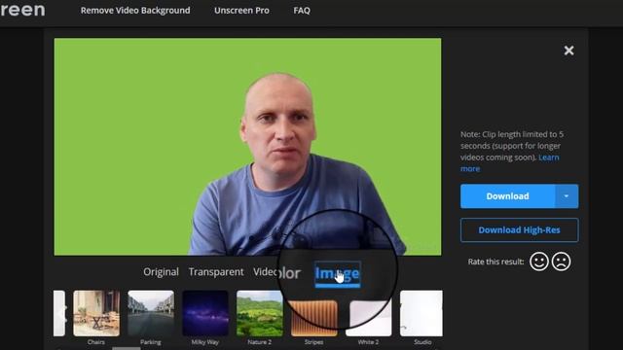
Task: Follow the Learn more link
Action: [549, 157]
